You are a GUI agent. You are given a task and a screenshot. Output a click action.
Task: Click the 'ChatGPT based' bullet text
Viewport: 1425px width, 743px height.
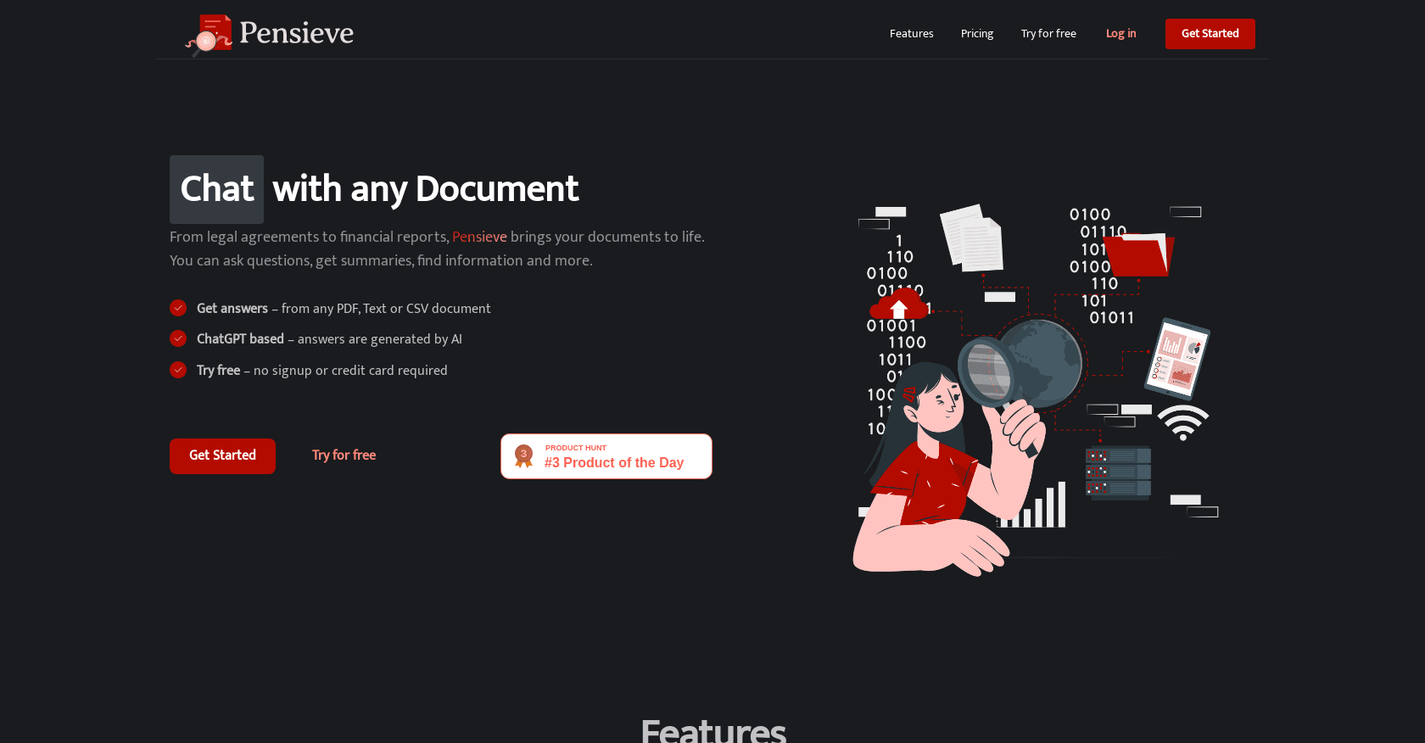pyautogui.click(x=240, y=339)
